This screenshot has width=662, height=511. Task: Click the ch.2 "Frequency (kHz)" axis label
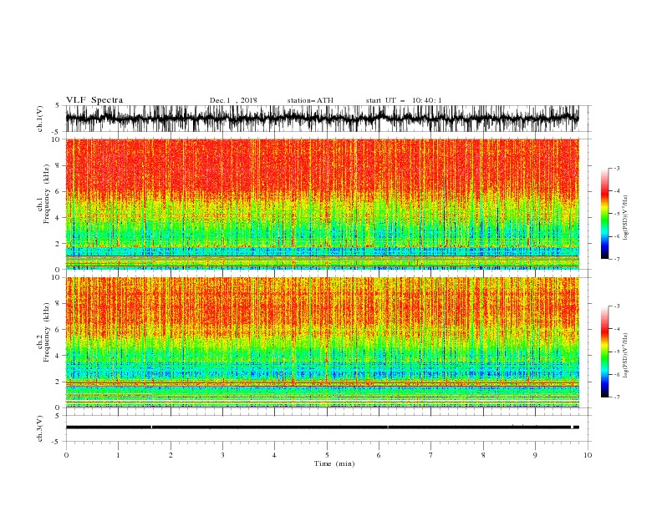click(46, 332)
